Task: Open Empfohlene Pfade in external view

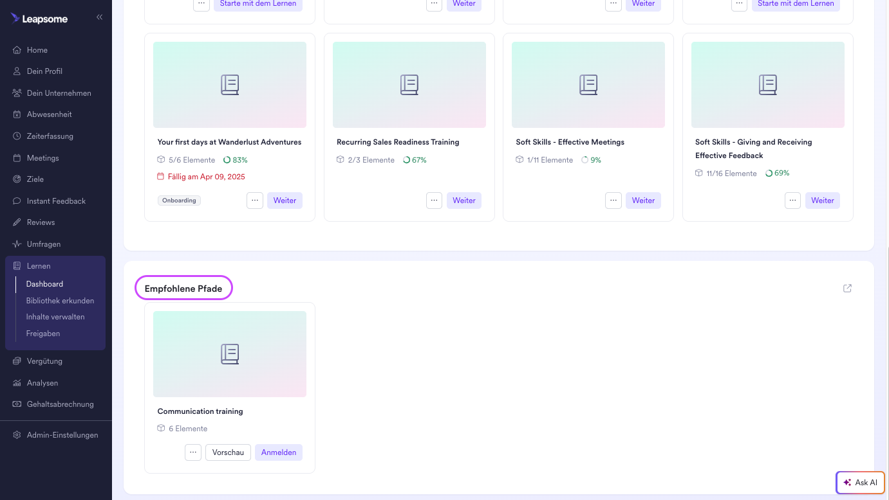Action: [x=847, y=289]
